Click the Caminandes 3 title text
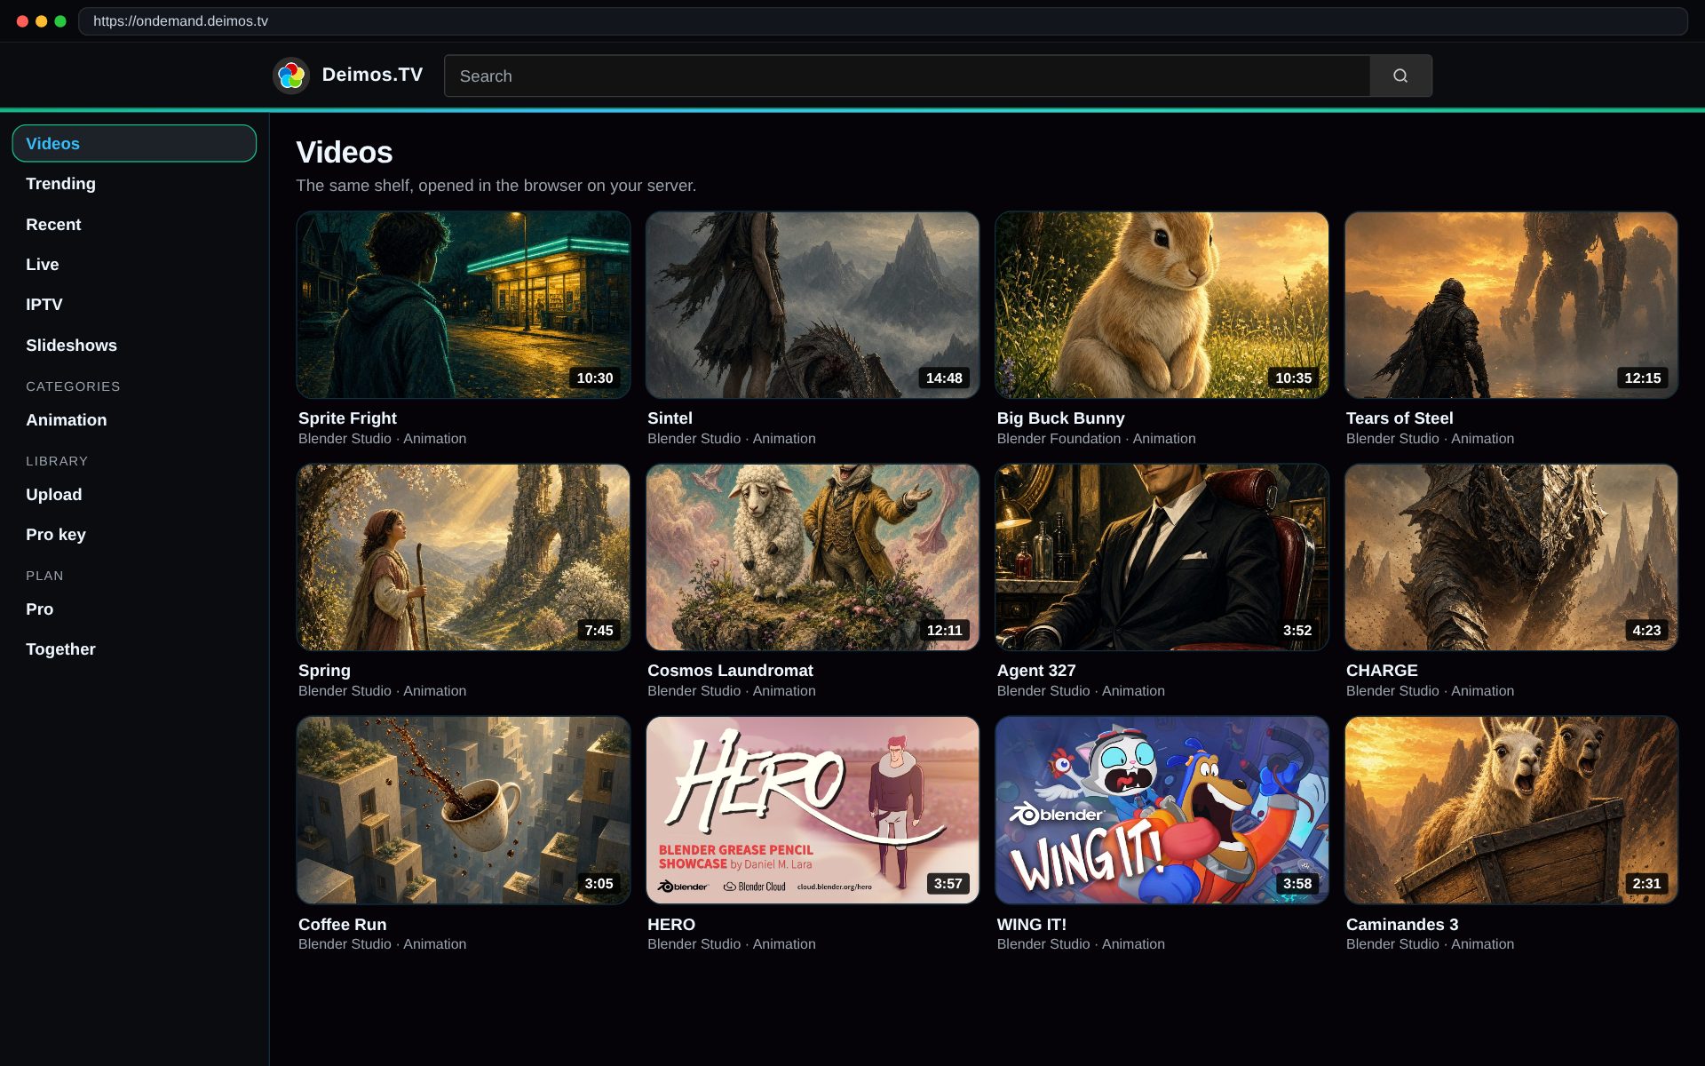The height and width of the screenshot is (1066, 1705). pyautogui.click(x=1402, y=924)
